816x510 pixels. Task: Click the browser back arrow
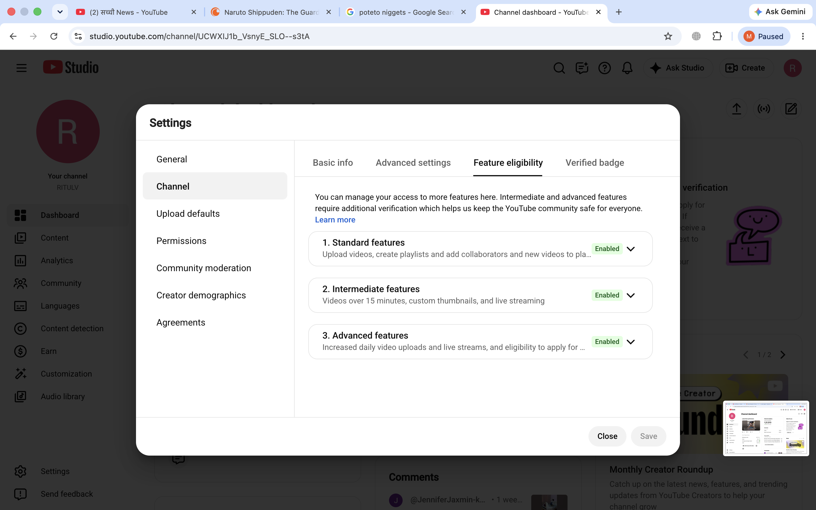[x=13, y=37]
